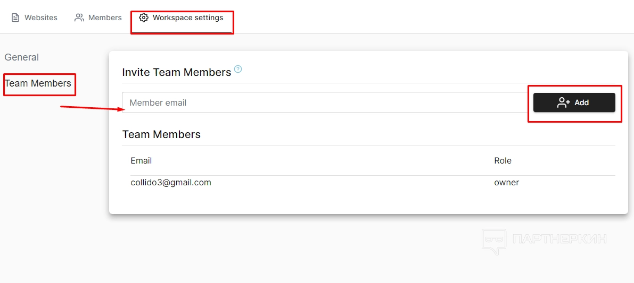
Task: Click the Email column header
Action: tap(141, 161)
